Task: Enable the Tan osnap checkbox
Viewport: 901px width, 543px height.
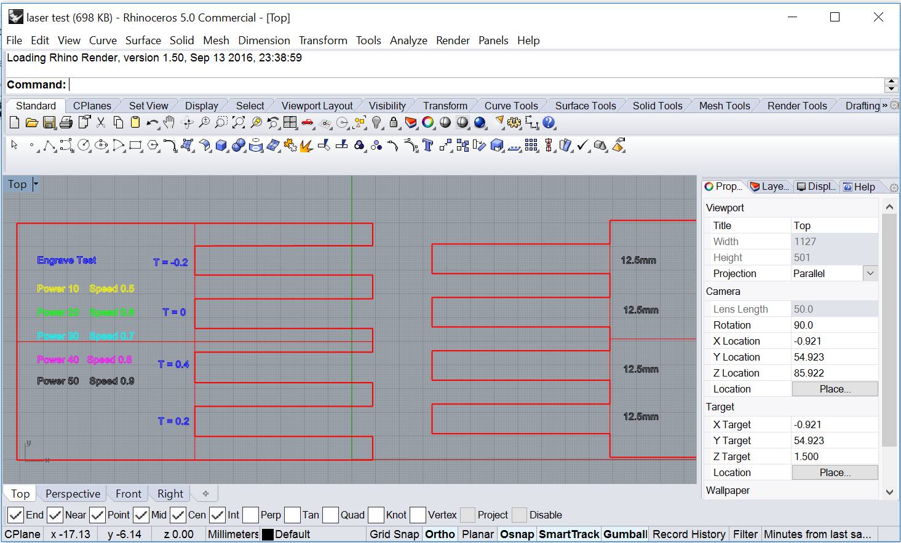Action: 292,515
